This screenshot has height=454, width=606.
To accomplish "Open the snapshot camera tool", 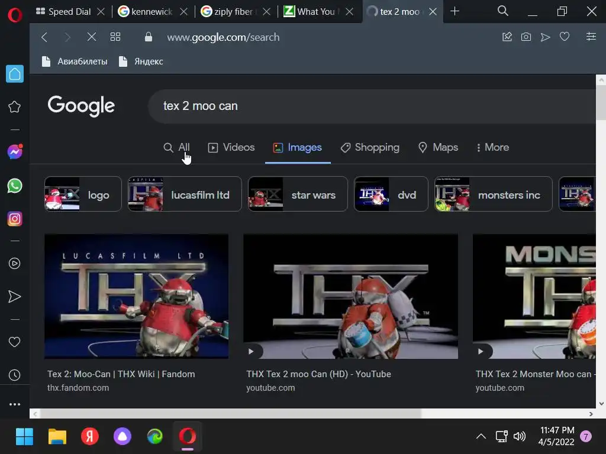I will (526, 37).
